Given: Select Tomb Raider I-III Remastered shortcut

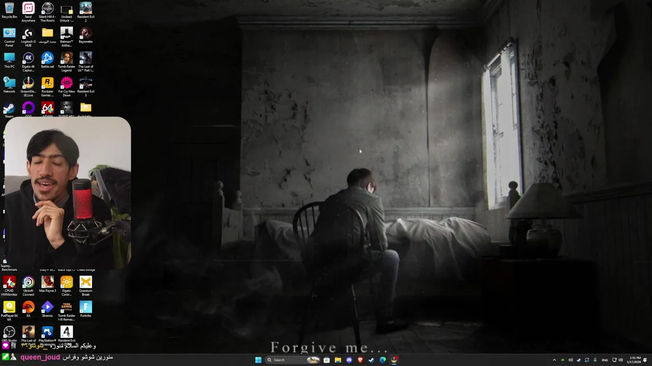Looking at the screenshot, I should (66, 311).
